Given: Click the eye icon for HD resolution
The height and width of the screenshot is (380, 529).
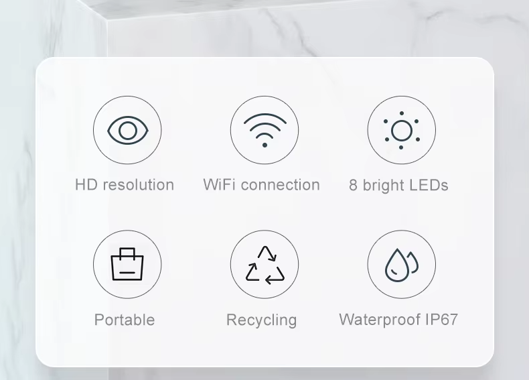Looking at the screenshot, I should [127, 131].
